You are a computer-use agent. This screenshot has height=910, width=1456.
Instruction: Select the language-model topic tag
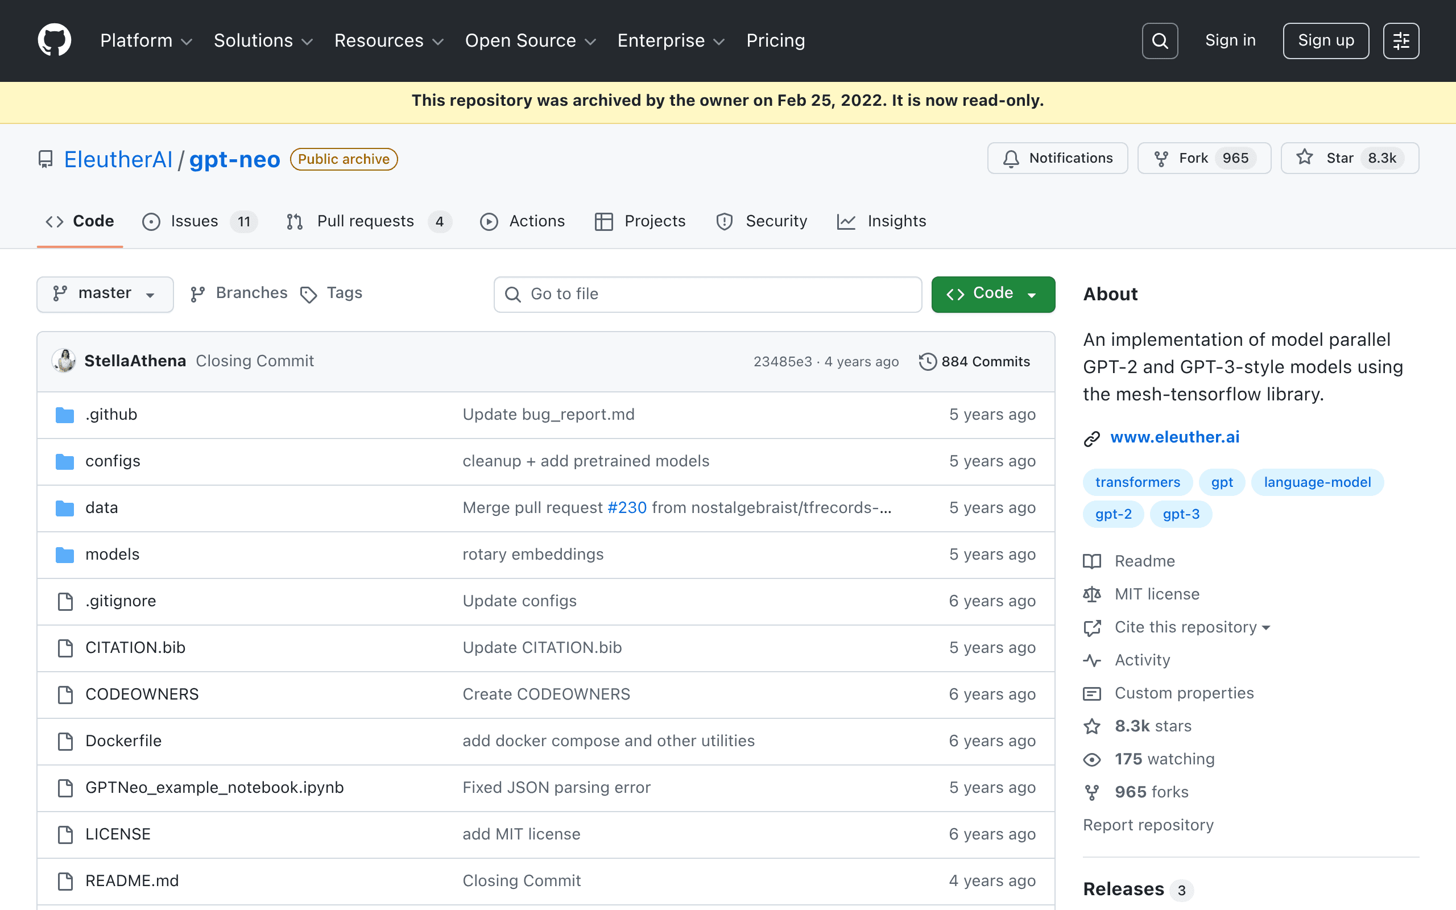1317,482
